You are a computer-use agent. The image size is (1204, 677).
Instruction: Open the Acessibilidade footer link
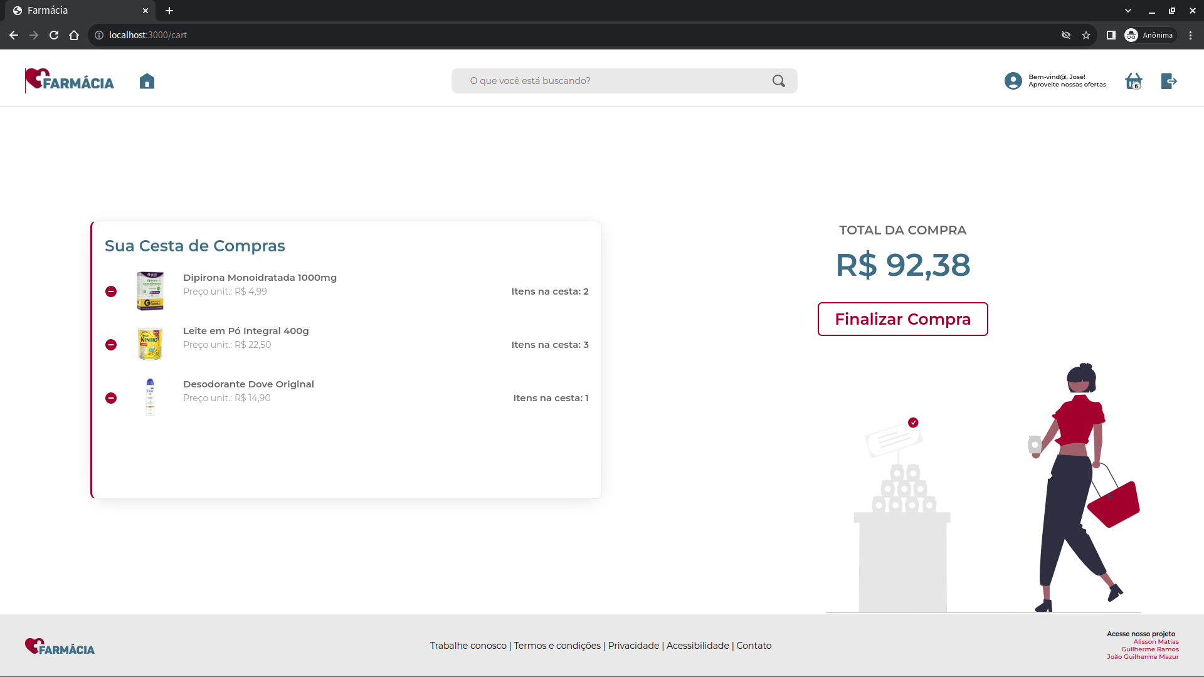click(x=697, y=646)
